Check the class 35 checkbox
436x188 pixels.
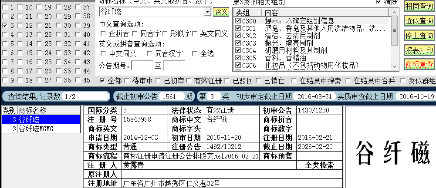(x=59, y=71)
